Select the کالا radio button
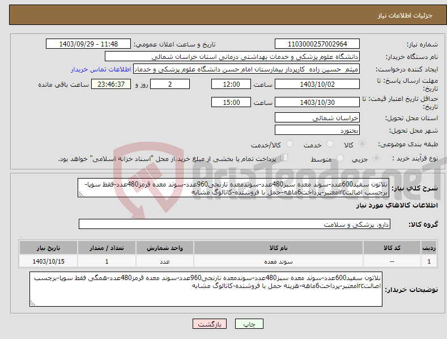Viewport: 447px width, 339px height. point(362,144)
